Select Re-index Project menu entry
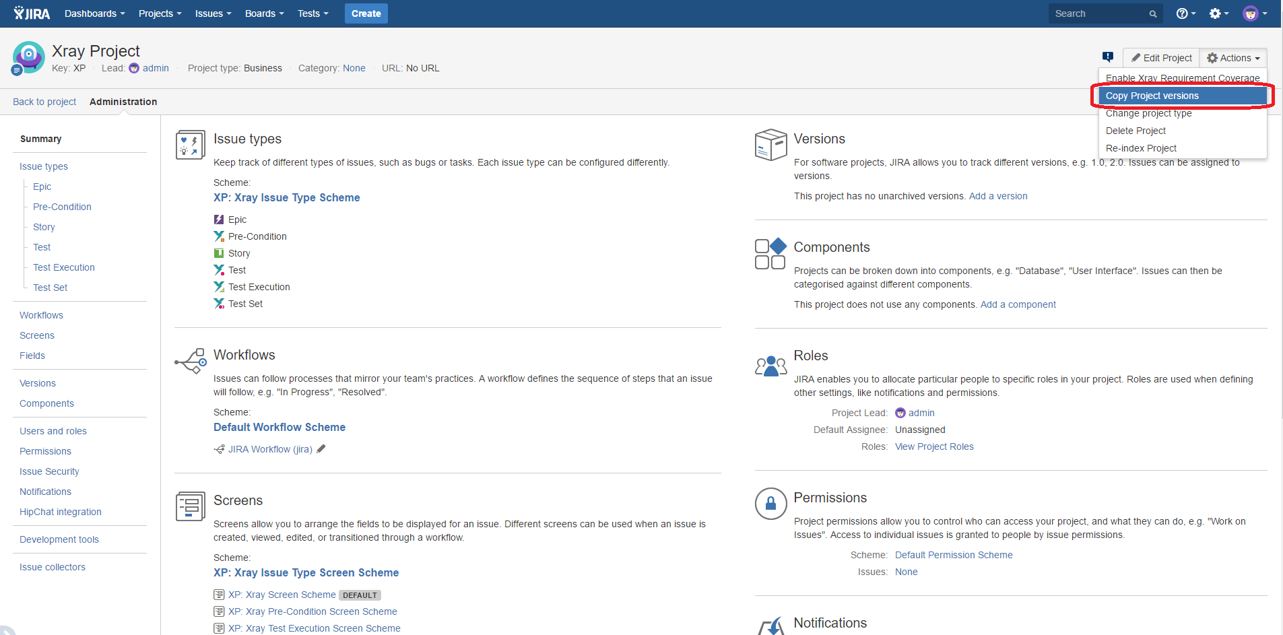The image size is (1283, 635). (x=1183, y=148)
